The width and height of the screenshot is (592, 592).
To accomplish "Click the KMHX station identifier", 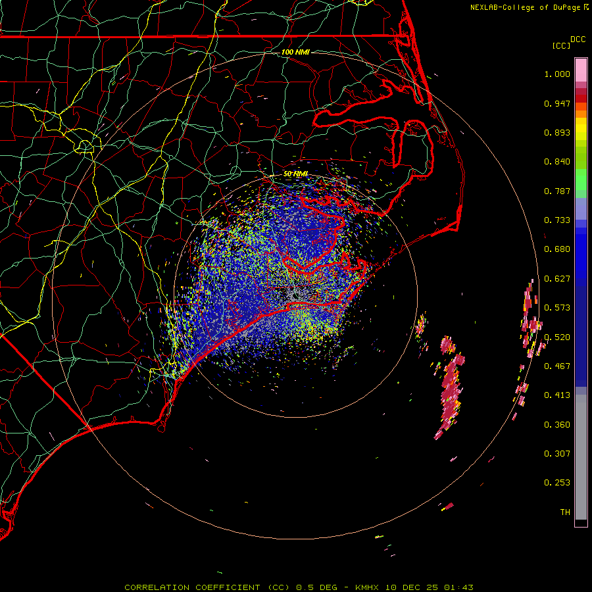I will [368, 587].
